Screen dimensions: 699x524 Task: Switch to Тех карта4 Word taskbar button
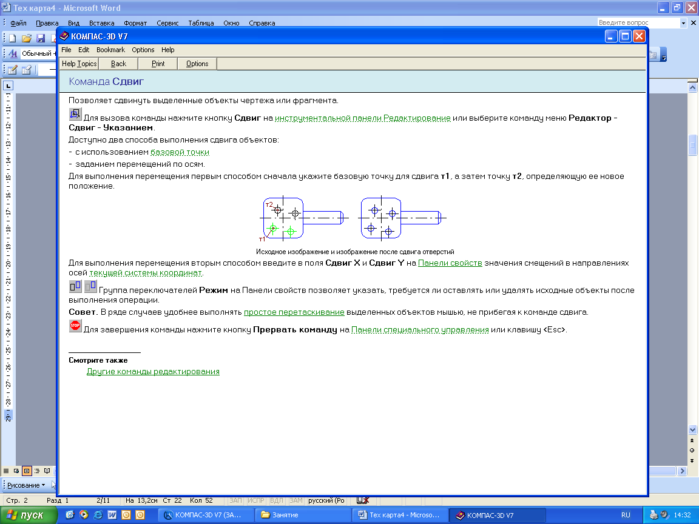[x=400, y=515]
